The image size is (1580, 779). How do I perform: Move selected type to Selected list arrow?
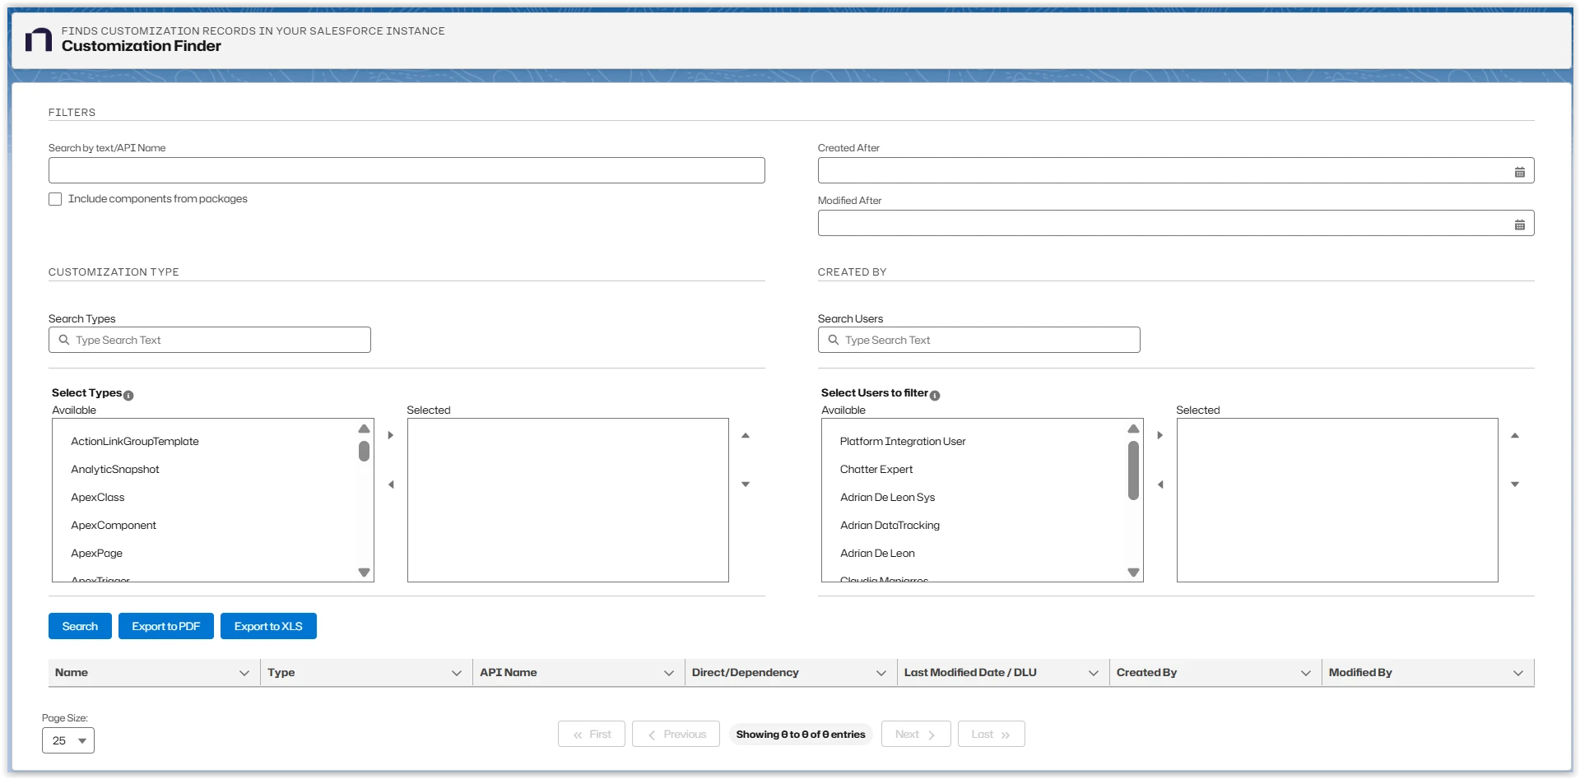391,435
